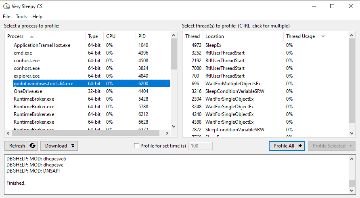Open the File menu
This screenshot has width=360, height=198.
click(x=6, y=17)
